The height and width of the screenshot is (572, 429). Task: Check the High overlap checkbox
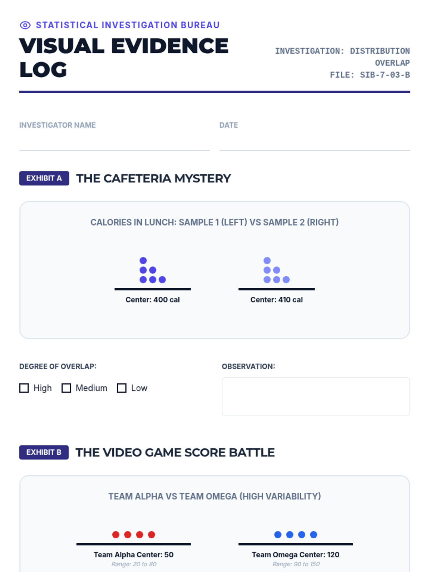[24, 388]
